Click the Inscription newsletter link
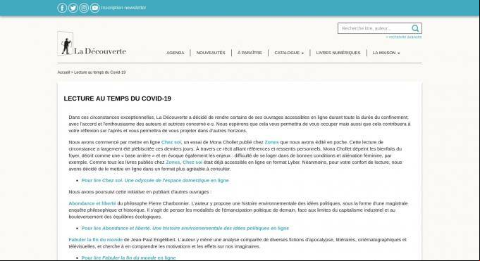 pyautogui.click(x=123, y=8)
